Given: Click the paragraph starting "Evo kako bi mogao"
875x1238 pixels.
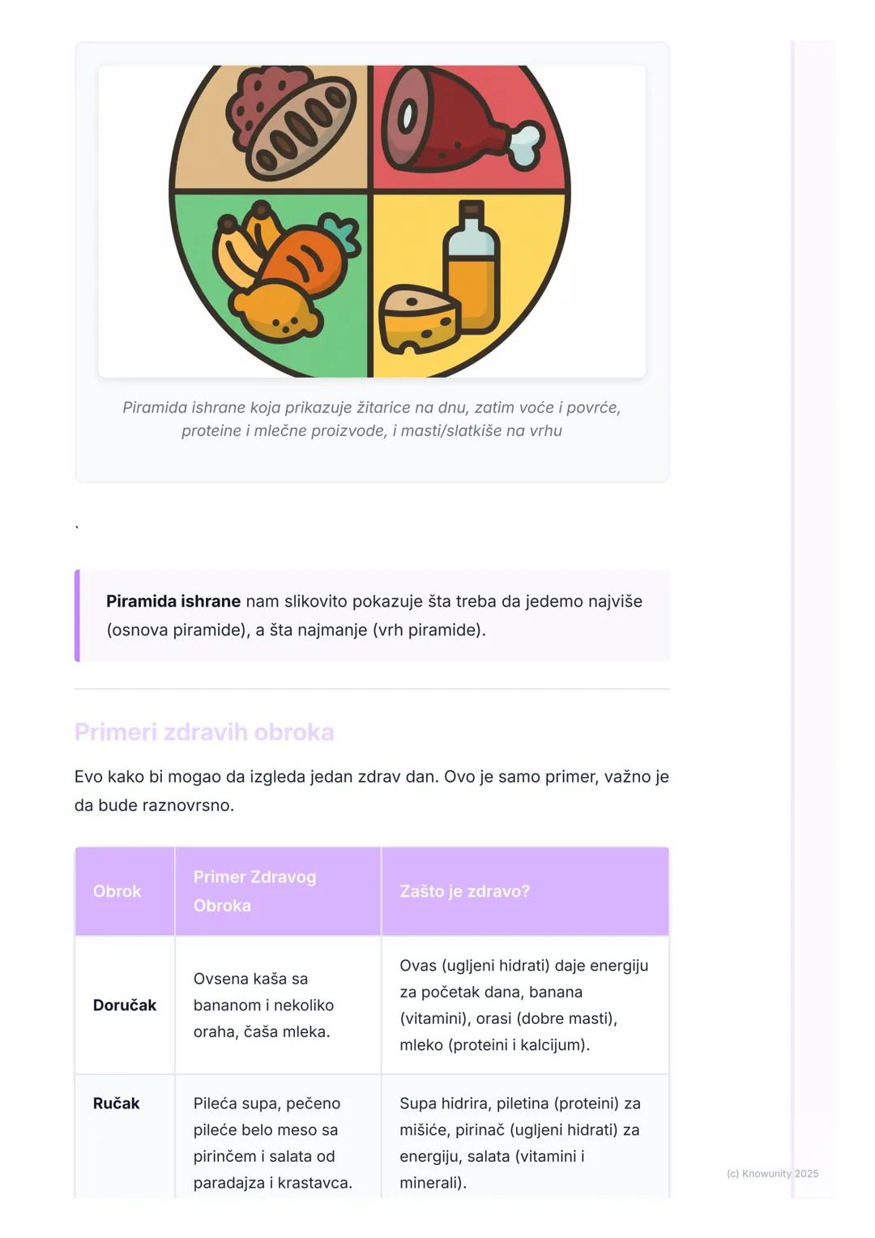Looking at the screenshot, I should (371, 791).
